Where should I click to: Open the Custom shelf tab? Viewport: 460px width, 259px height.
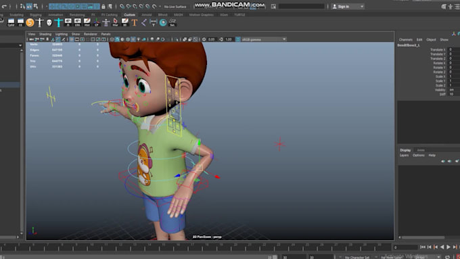[x=129, y=15]
